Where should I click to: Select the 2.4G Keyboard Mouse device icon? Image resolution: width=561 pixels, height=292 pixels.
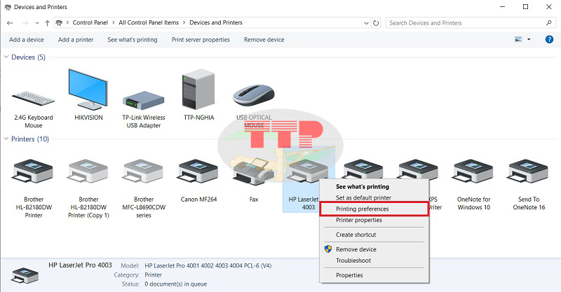coord(33,99)
